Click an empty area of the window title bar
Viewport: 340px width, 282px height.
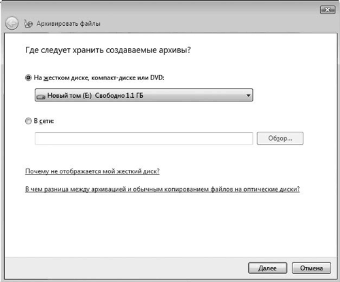coord(204,14)
